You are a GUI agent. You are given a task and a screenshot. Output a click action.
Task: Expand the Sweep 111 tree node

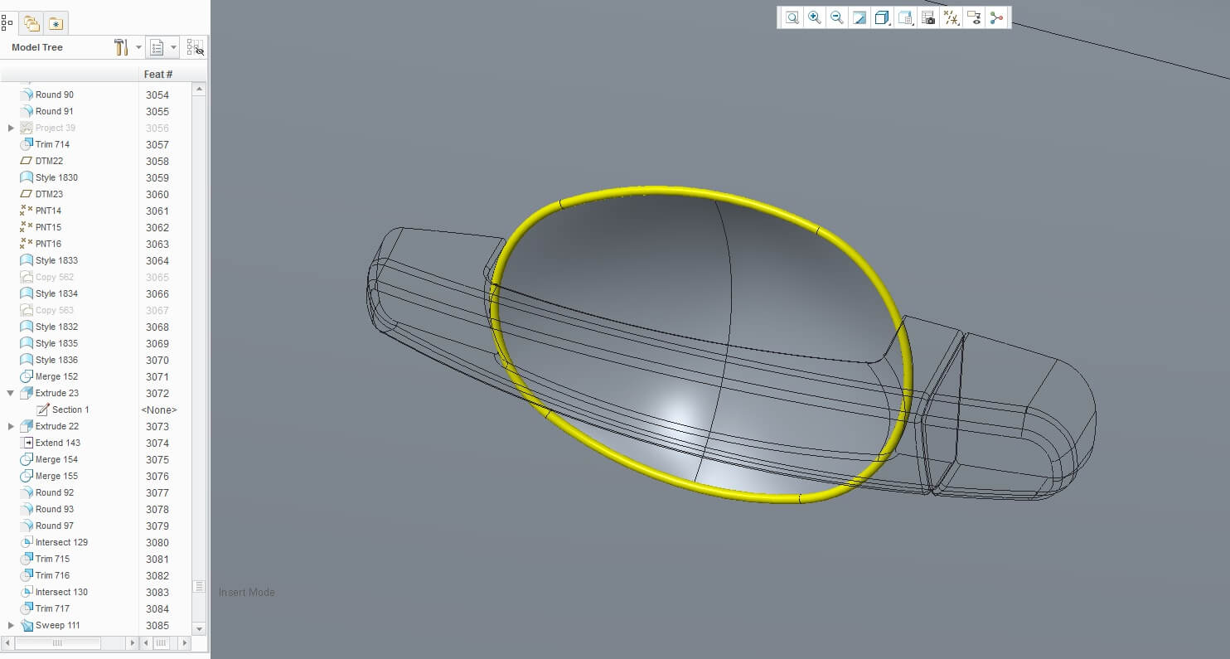click(11, 625)
